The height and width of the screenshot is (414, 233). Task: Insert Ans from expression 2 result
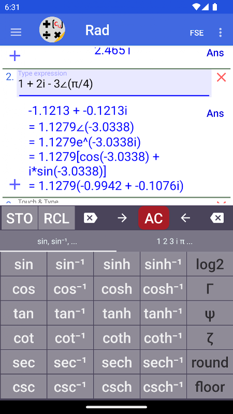tap(215, 113)
